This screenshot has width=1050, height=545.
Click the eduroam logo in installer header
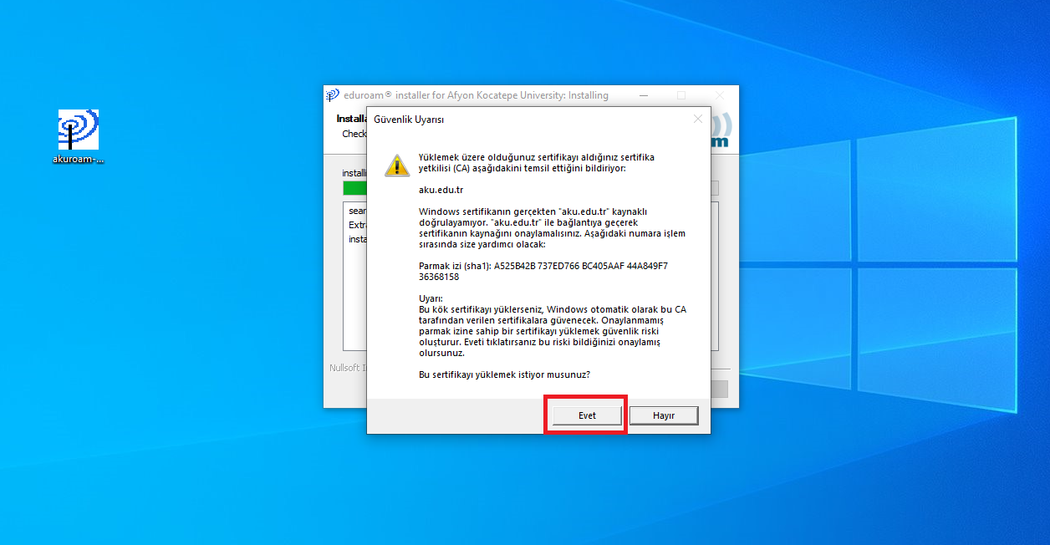click(x=721, y=131)
